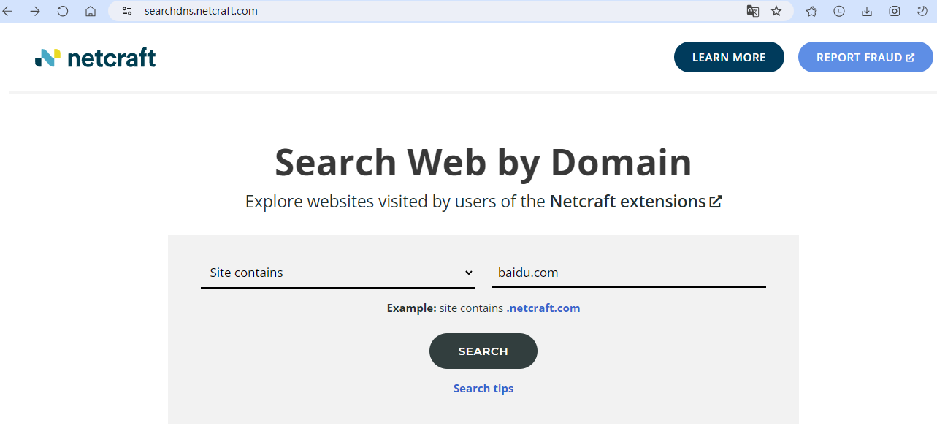Screen dimensions: 937x442
Task: Open the Search tips link
Action: click(483, 389)
